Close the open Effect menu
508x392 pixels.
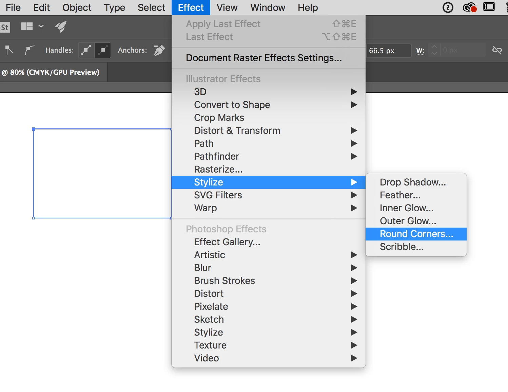(x=191, y=7)
